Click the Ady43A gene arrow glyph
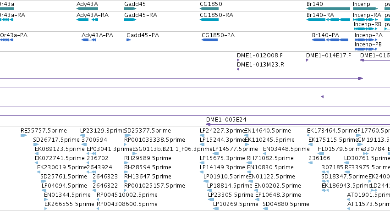Viewport: 390px width, 211px height. point(87,9)
